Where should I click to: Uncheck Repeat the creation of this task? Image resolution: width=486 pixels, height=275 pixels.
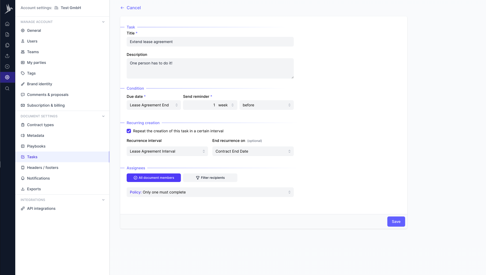pos(129,131)
